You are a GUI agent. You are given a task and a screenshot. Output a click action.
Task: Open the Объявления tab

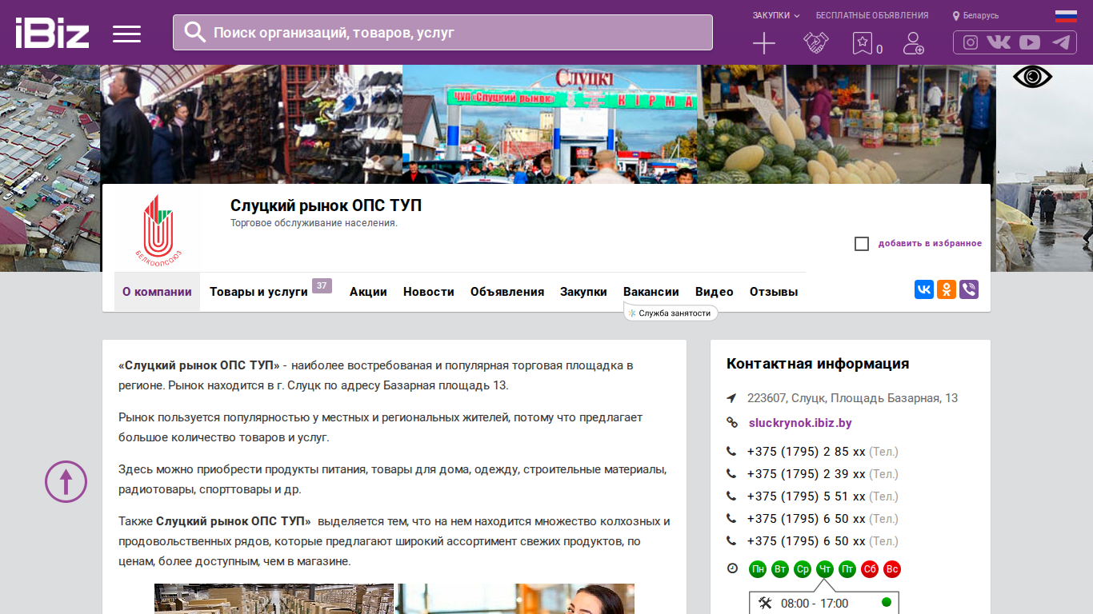[x=507, y=292]
